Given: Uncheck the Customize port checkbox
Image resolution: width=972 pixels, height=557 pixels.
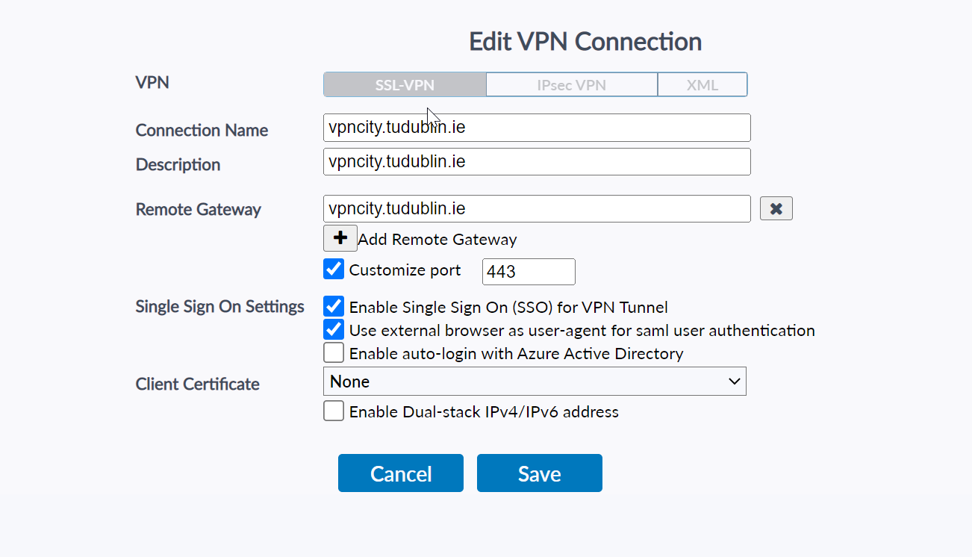Looking at the screenshot, I should (x=334, y=270).
